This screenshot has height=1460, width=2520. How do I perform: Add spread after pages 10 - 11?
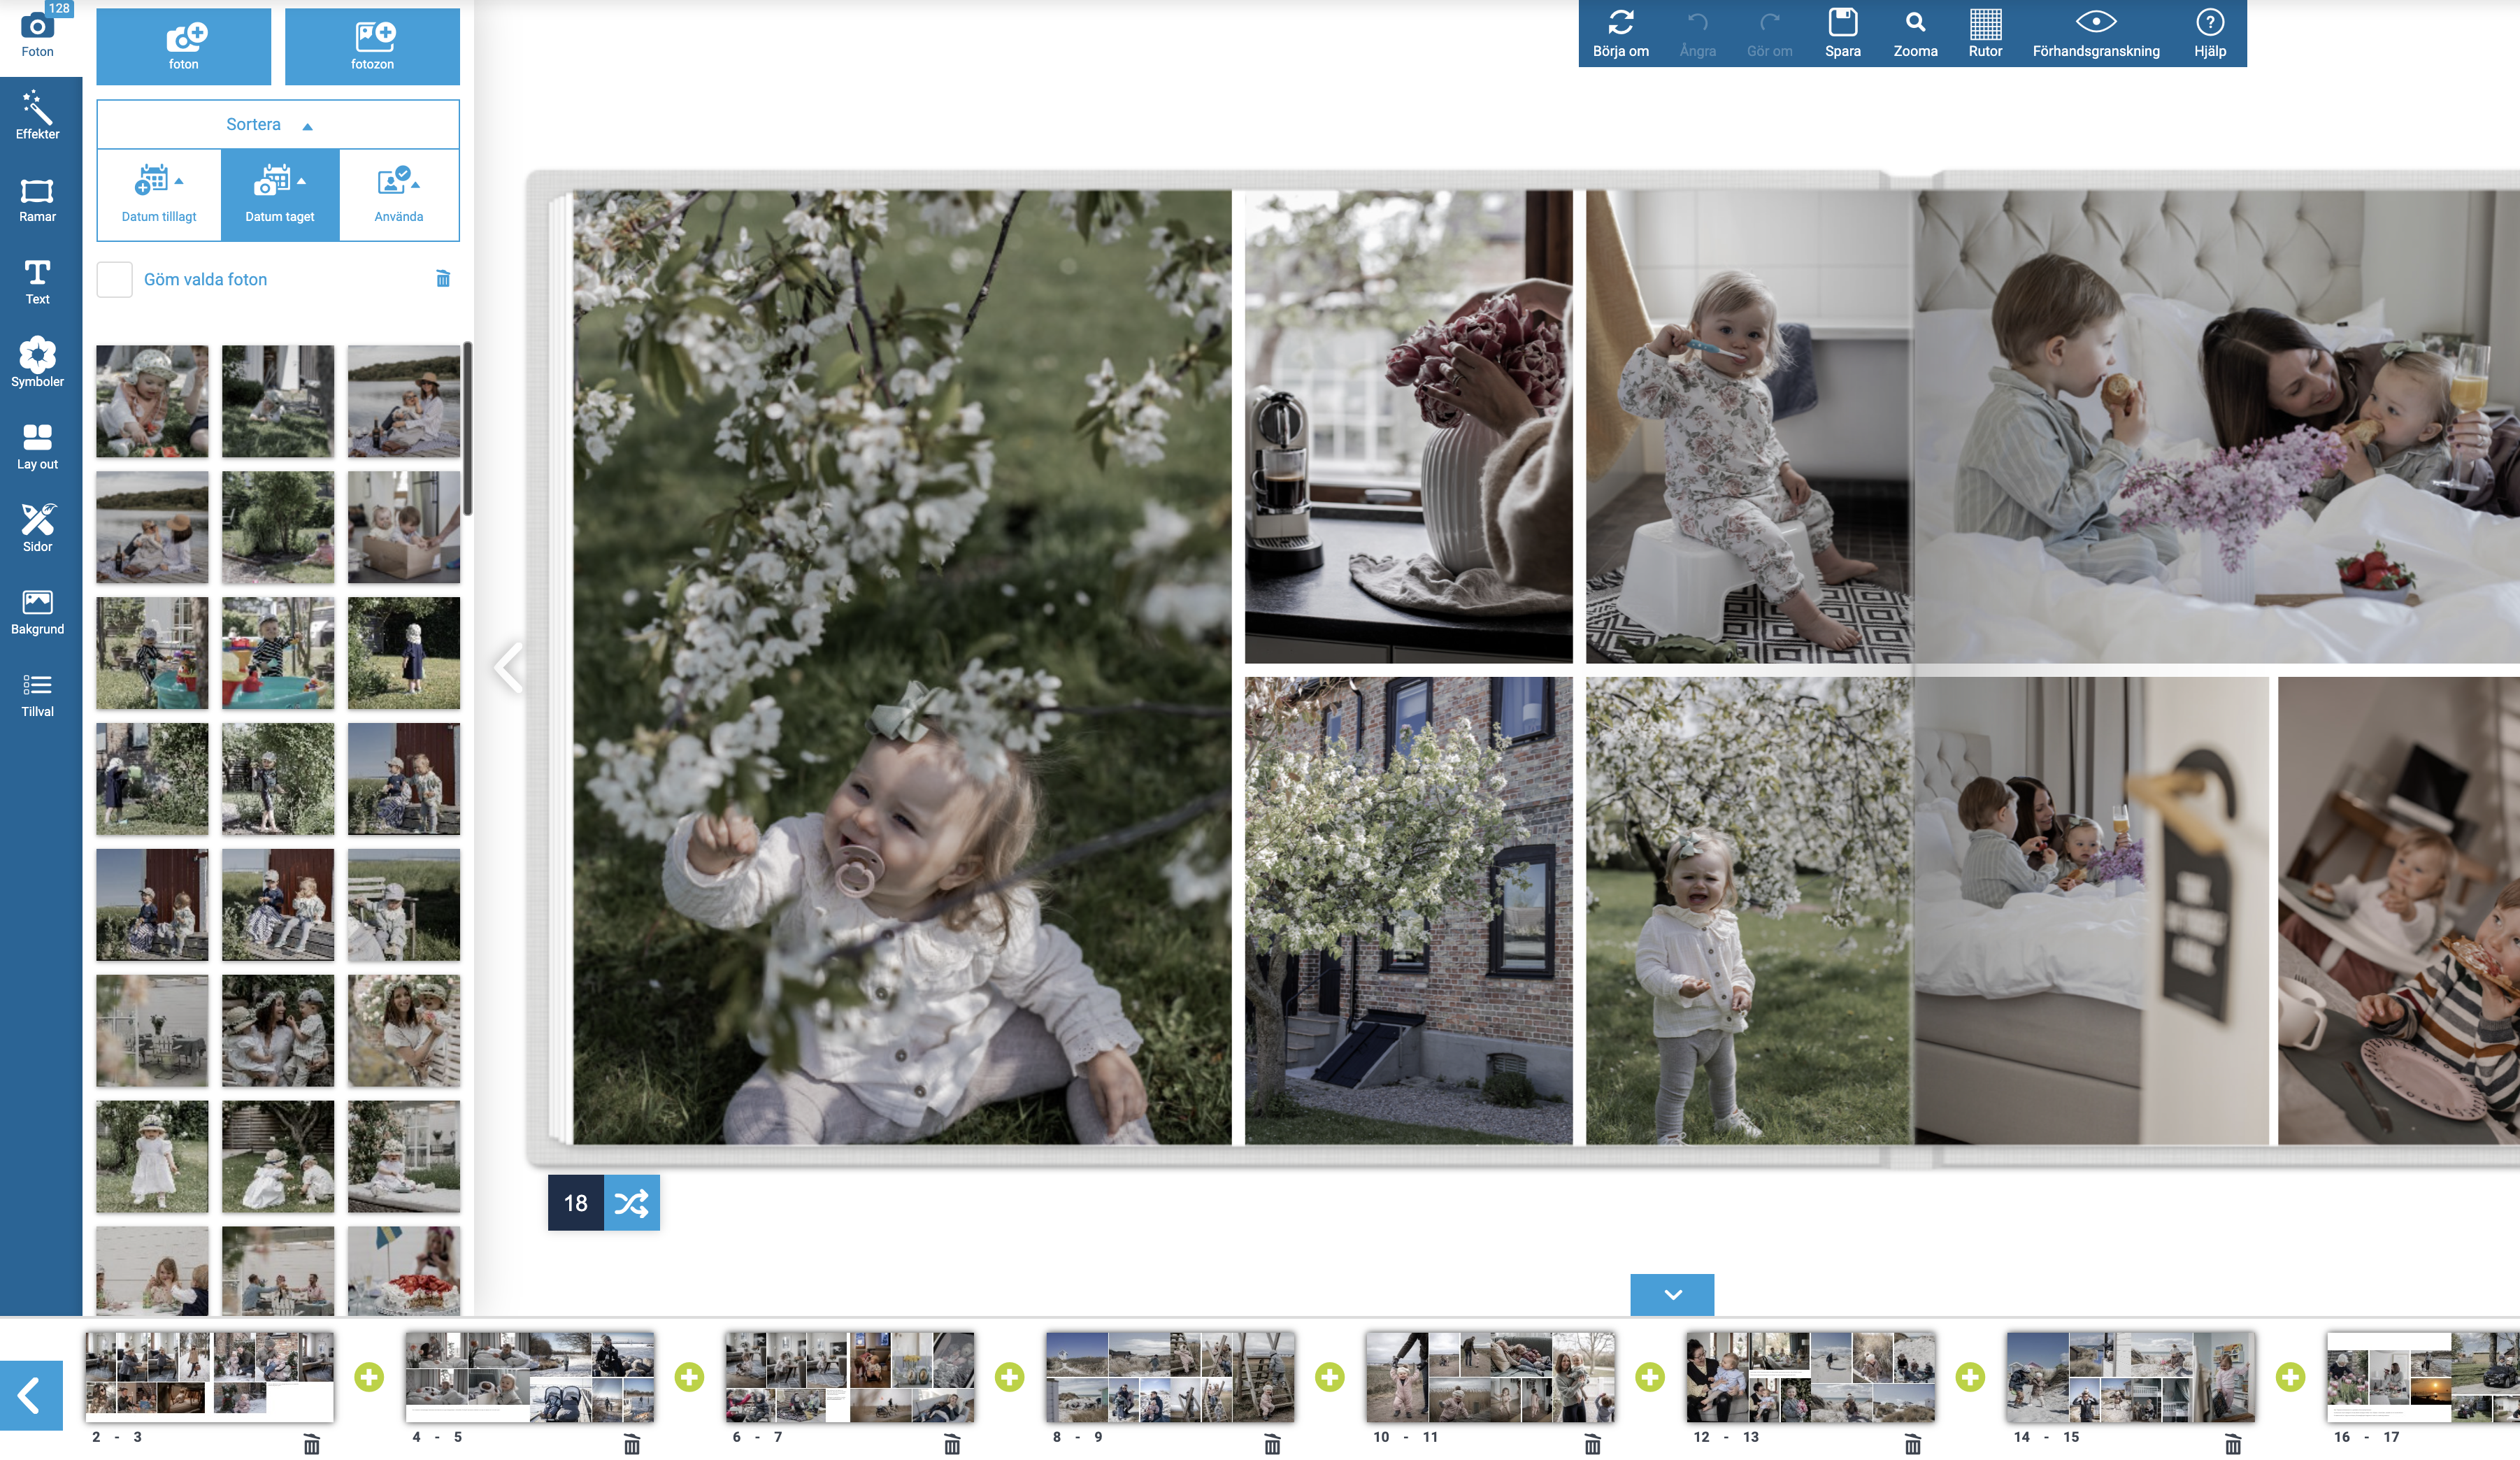click(x=1650, y=1377)
